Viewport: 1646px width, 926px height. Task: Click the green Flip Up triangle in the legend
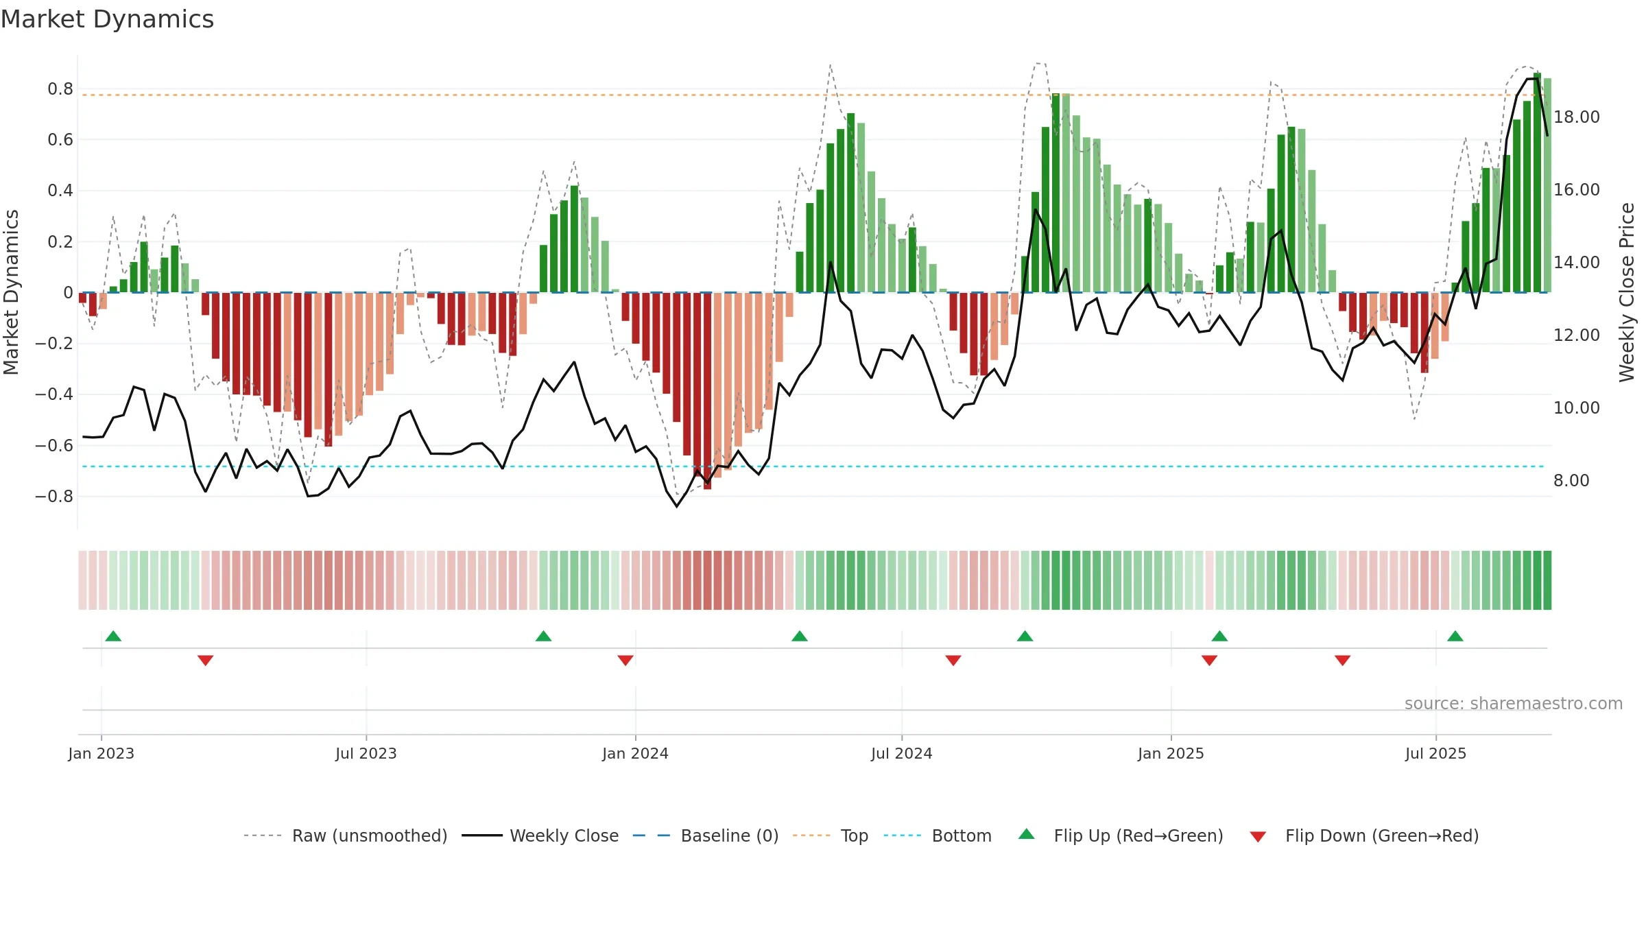coord(1027,835)
